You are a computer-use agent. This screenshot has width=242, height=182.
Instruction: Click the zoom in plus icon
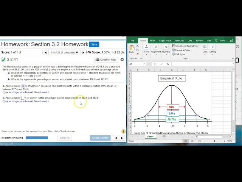click(224, 141)
